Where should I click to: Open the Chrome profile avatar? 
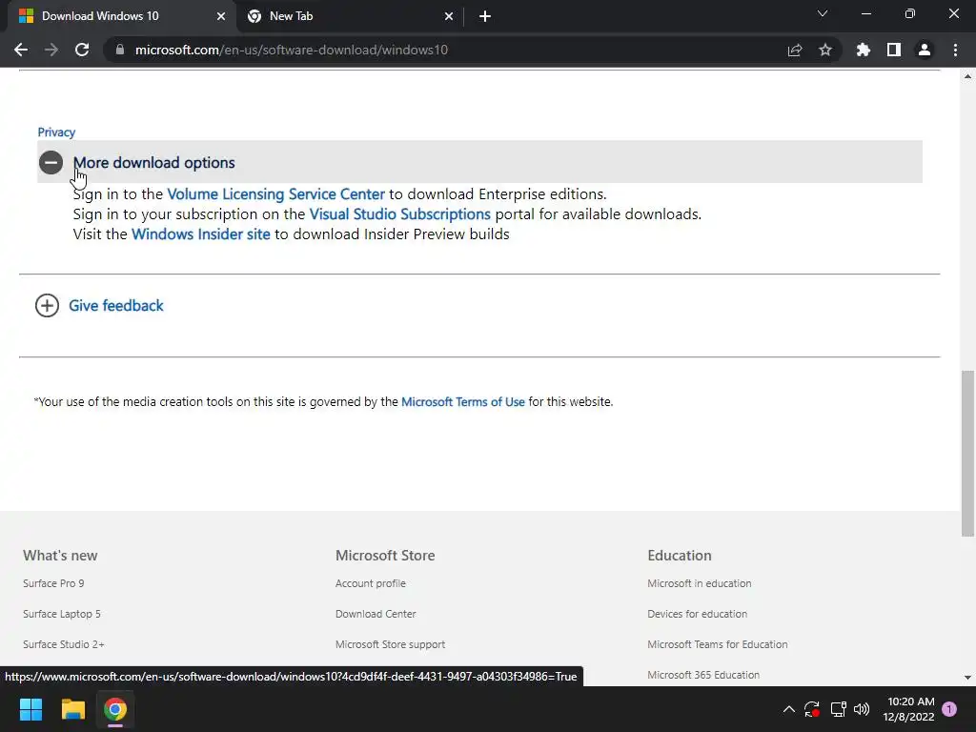click(925, 50)
